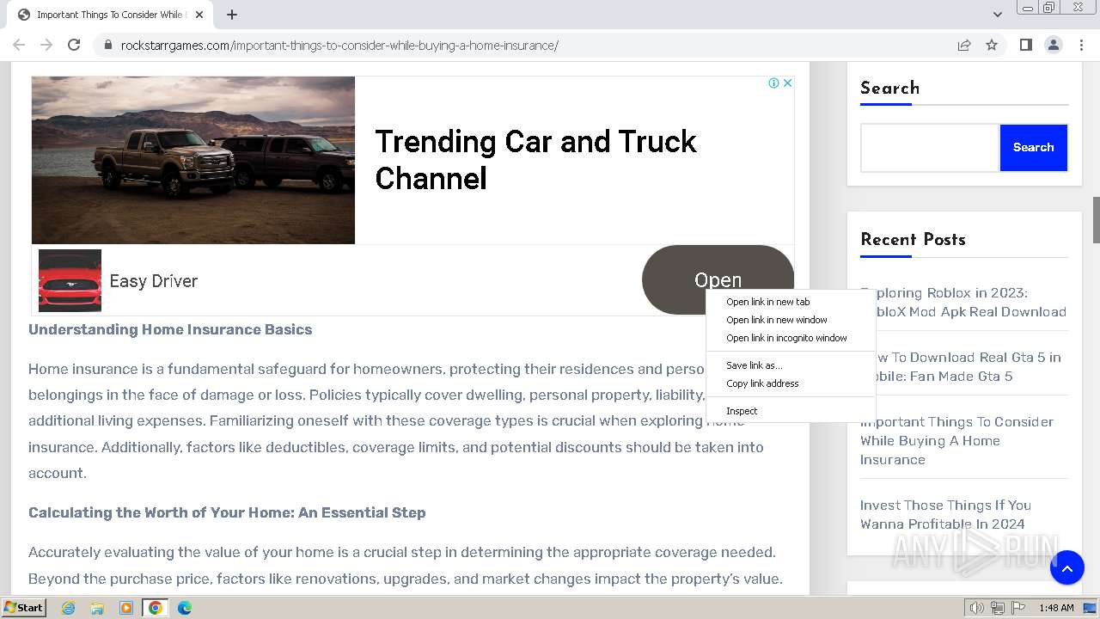Click the trucks ad image
Image resolution: width=1100 pixels, height=619 pixels.
click(x=193, y=160)
